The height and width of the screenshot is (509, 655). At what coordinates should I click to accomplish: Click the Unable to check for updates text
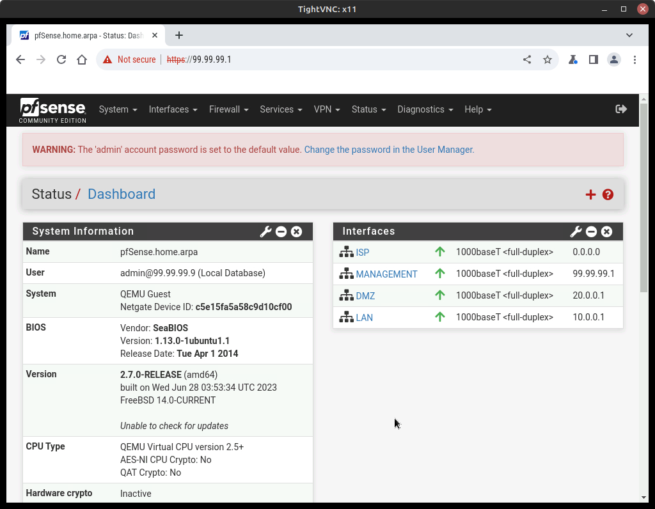(174, 426)
